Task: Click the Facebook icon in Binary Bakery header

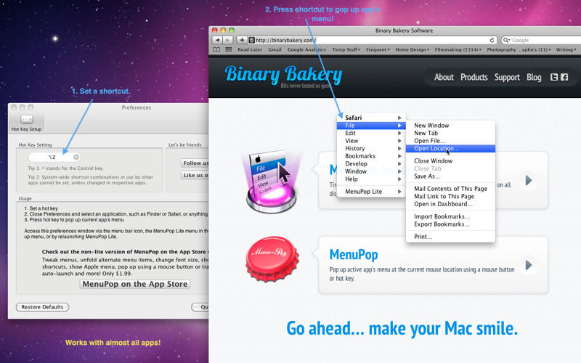Action: 564,77
